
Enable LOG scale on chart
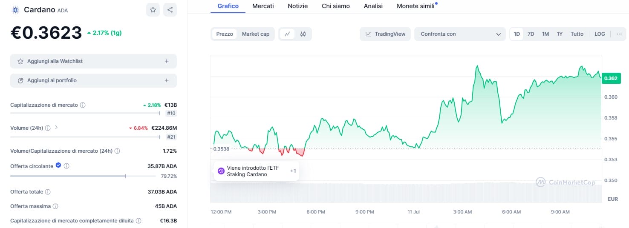click(x=600, y=34)
